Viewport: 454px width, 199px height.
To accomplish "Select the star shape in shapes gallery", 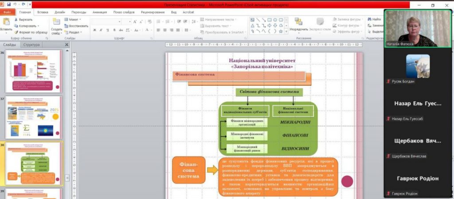I will (x=281, y=31).
